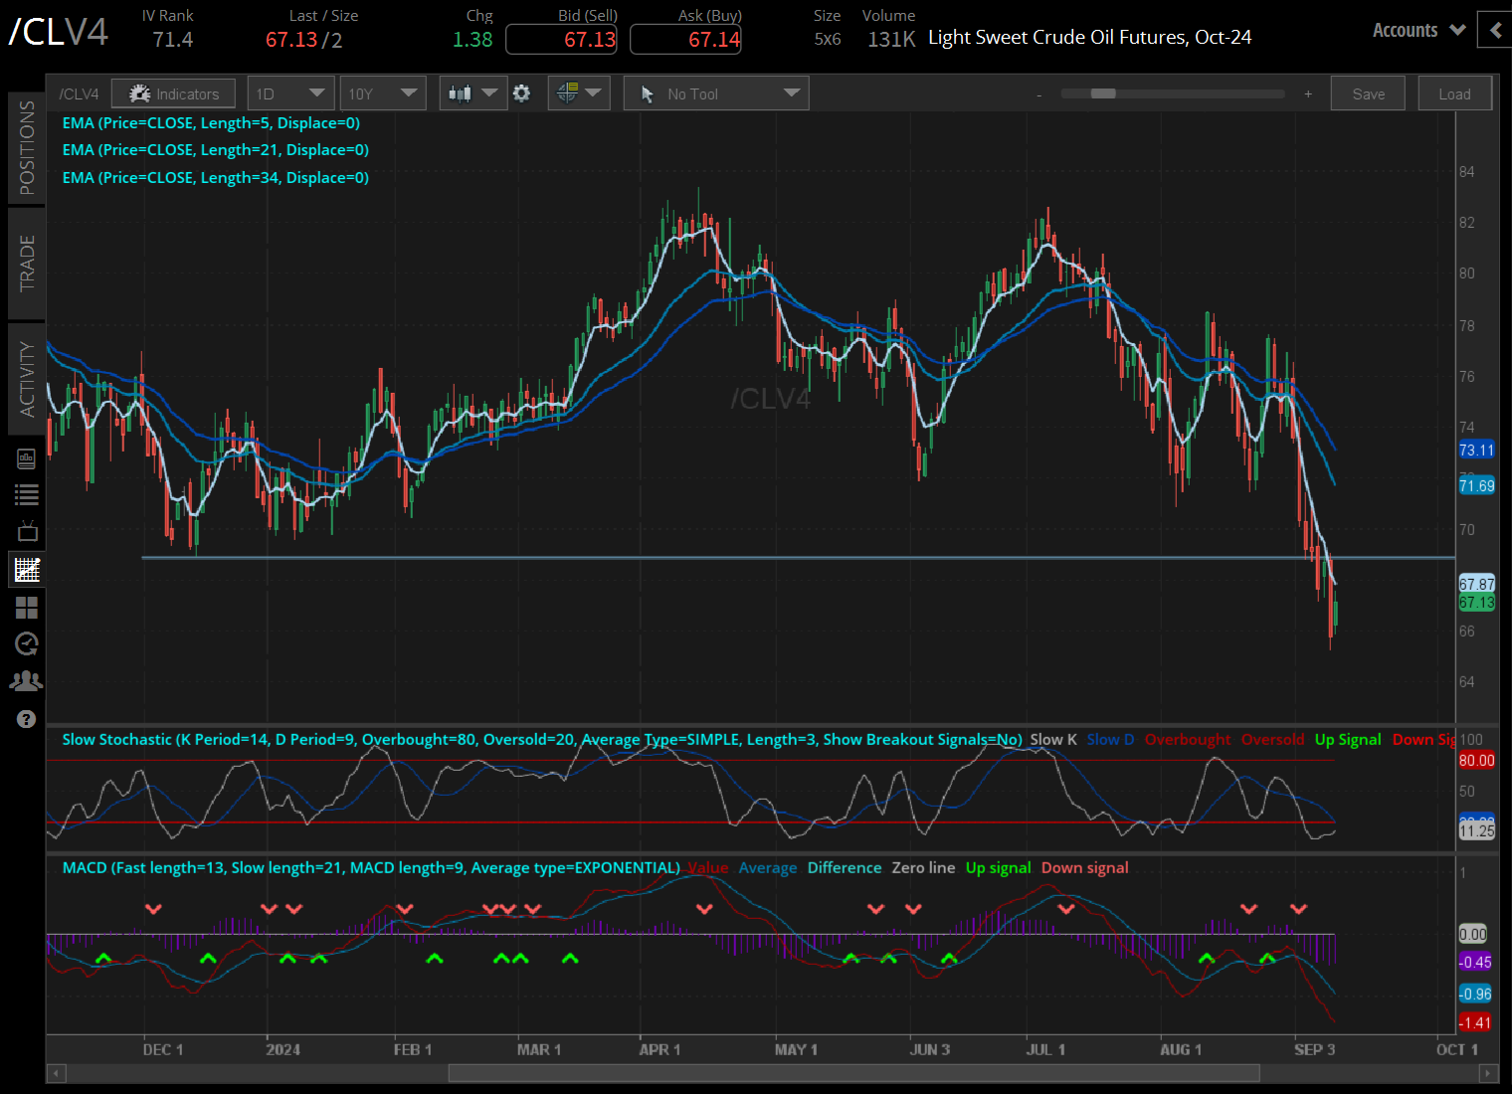Switch to the TRADE tab
This screenshot has height=1094, width=1512.
(27, 264)
